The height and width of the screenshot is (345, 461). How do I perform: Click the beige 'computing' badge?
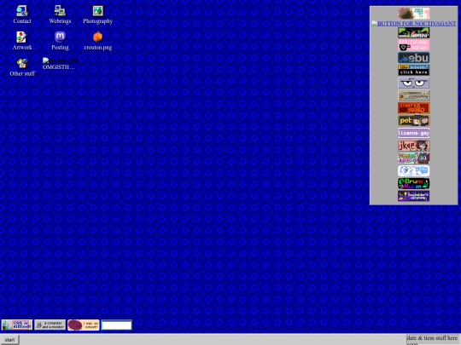point(414,95)
